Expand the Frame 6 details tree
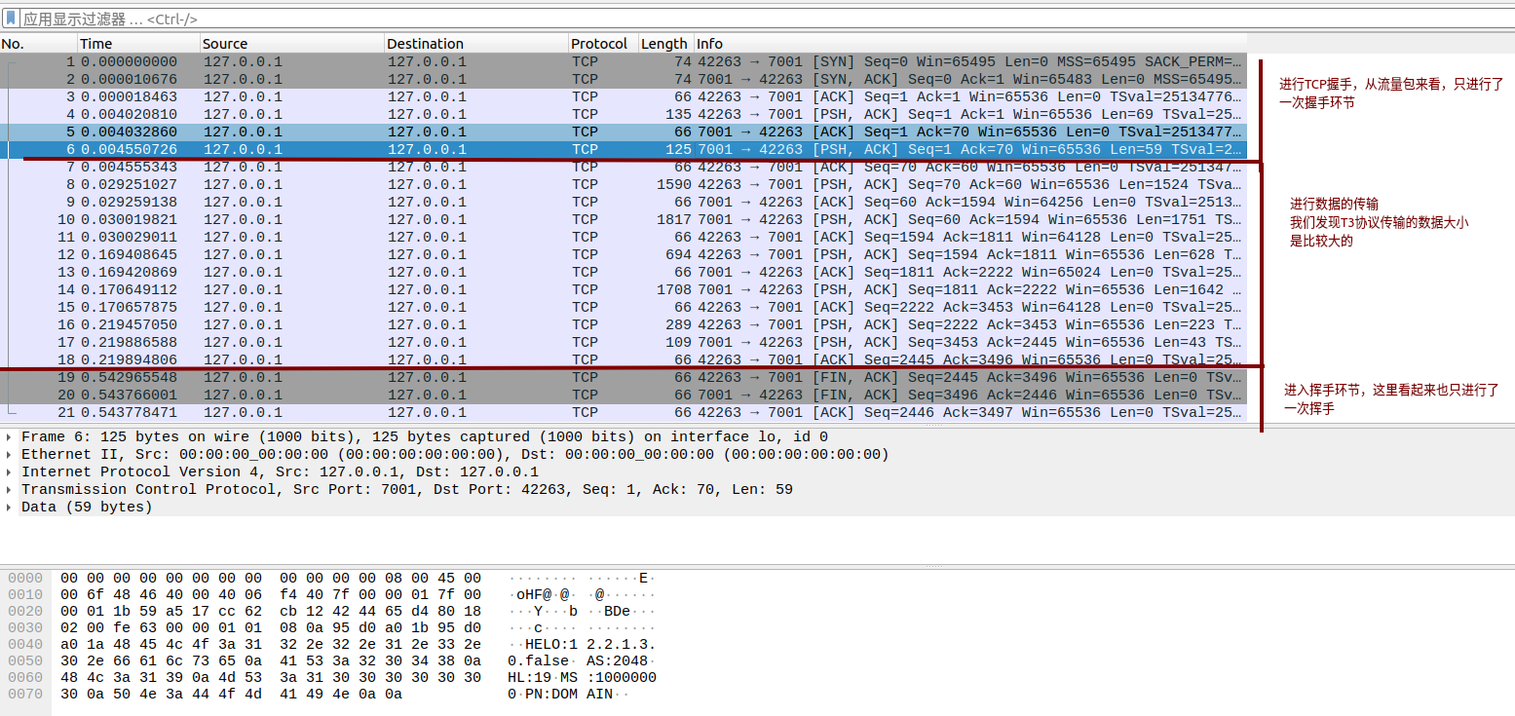 pos(10,437)
